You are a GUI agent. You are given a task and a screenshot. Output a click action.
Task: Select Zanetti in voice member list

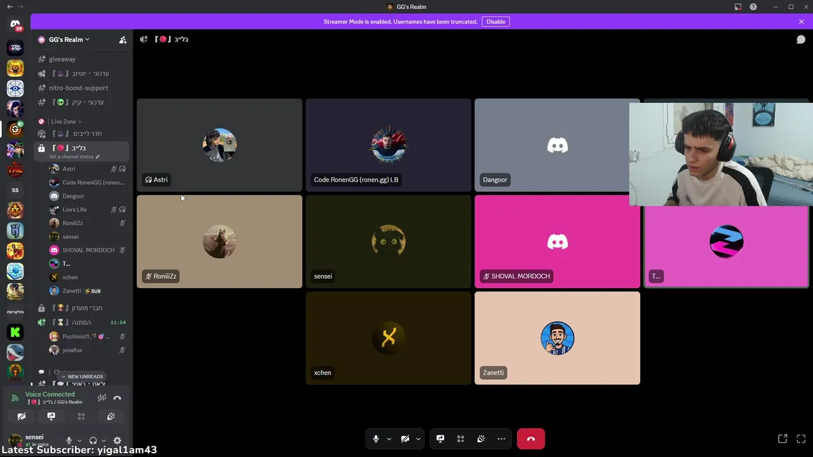coord(87,291)
